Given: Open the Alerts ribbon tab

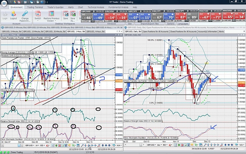Looking at the screenshot, I should click(x=71, y=7).
